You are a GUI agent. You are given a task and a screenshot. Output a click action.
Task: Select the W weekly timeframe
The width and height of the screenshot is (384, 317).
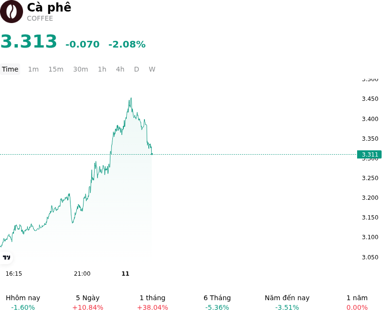[152, 69]
